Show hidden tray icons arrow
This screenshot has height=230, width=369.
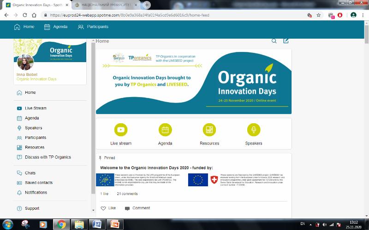(310, 225)
